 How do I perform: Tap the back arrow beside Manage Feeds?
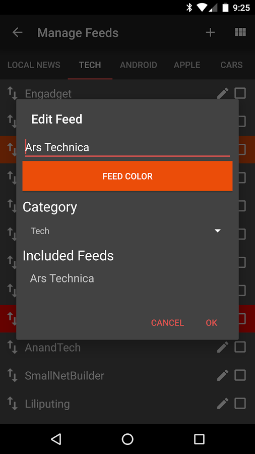17,32
